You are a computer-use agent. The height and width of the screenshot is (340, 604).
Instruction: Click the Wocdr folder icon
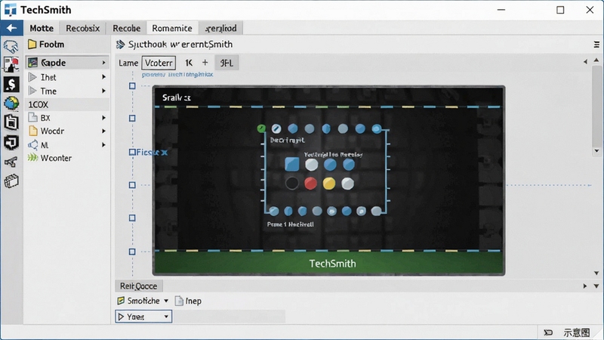(33, 131)
